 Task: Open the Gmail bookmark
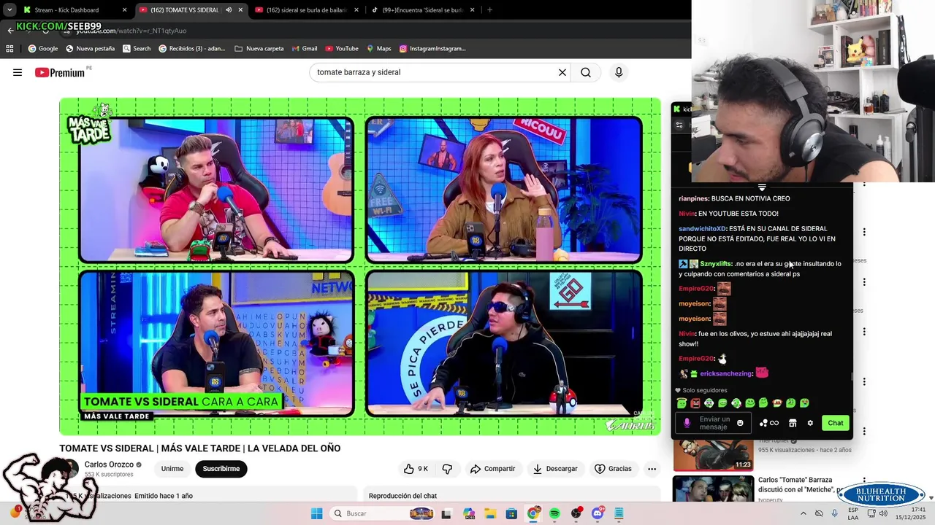(304, 49)
